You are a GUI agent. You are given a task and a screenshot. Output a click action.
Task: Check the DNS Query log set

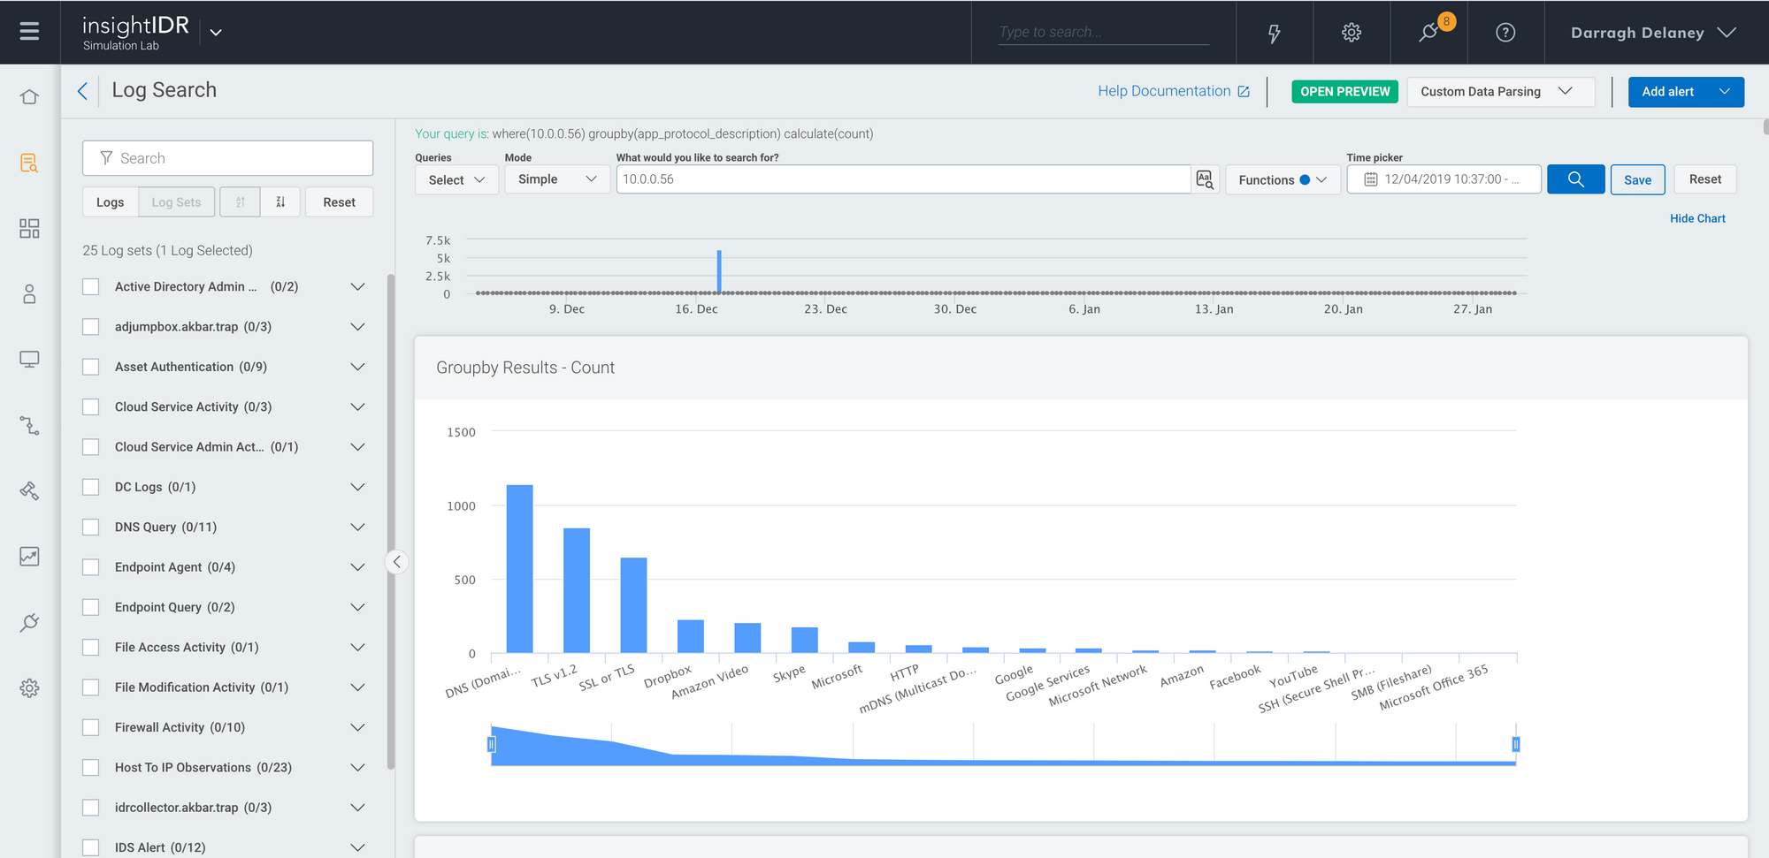pyautogui.click(x=91, y=528)
